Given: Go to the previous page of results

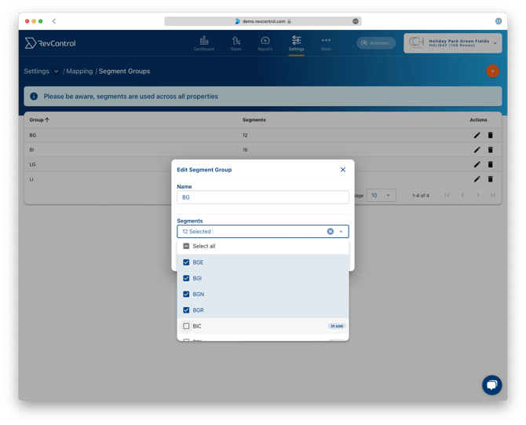Looking at the screenshot, I should 462,196.
